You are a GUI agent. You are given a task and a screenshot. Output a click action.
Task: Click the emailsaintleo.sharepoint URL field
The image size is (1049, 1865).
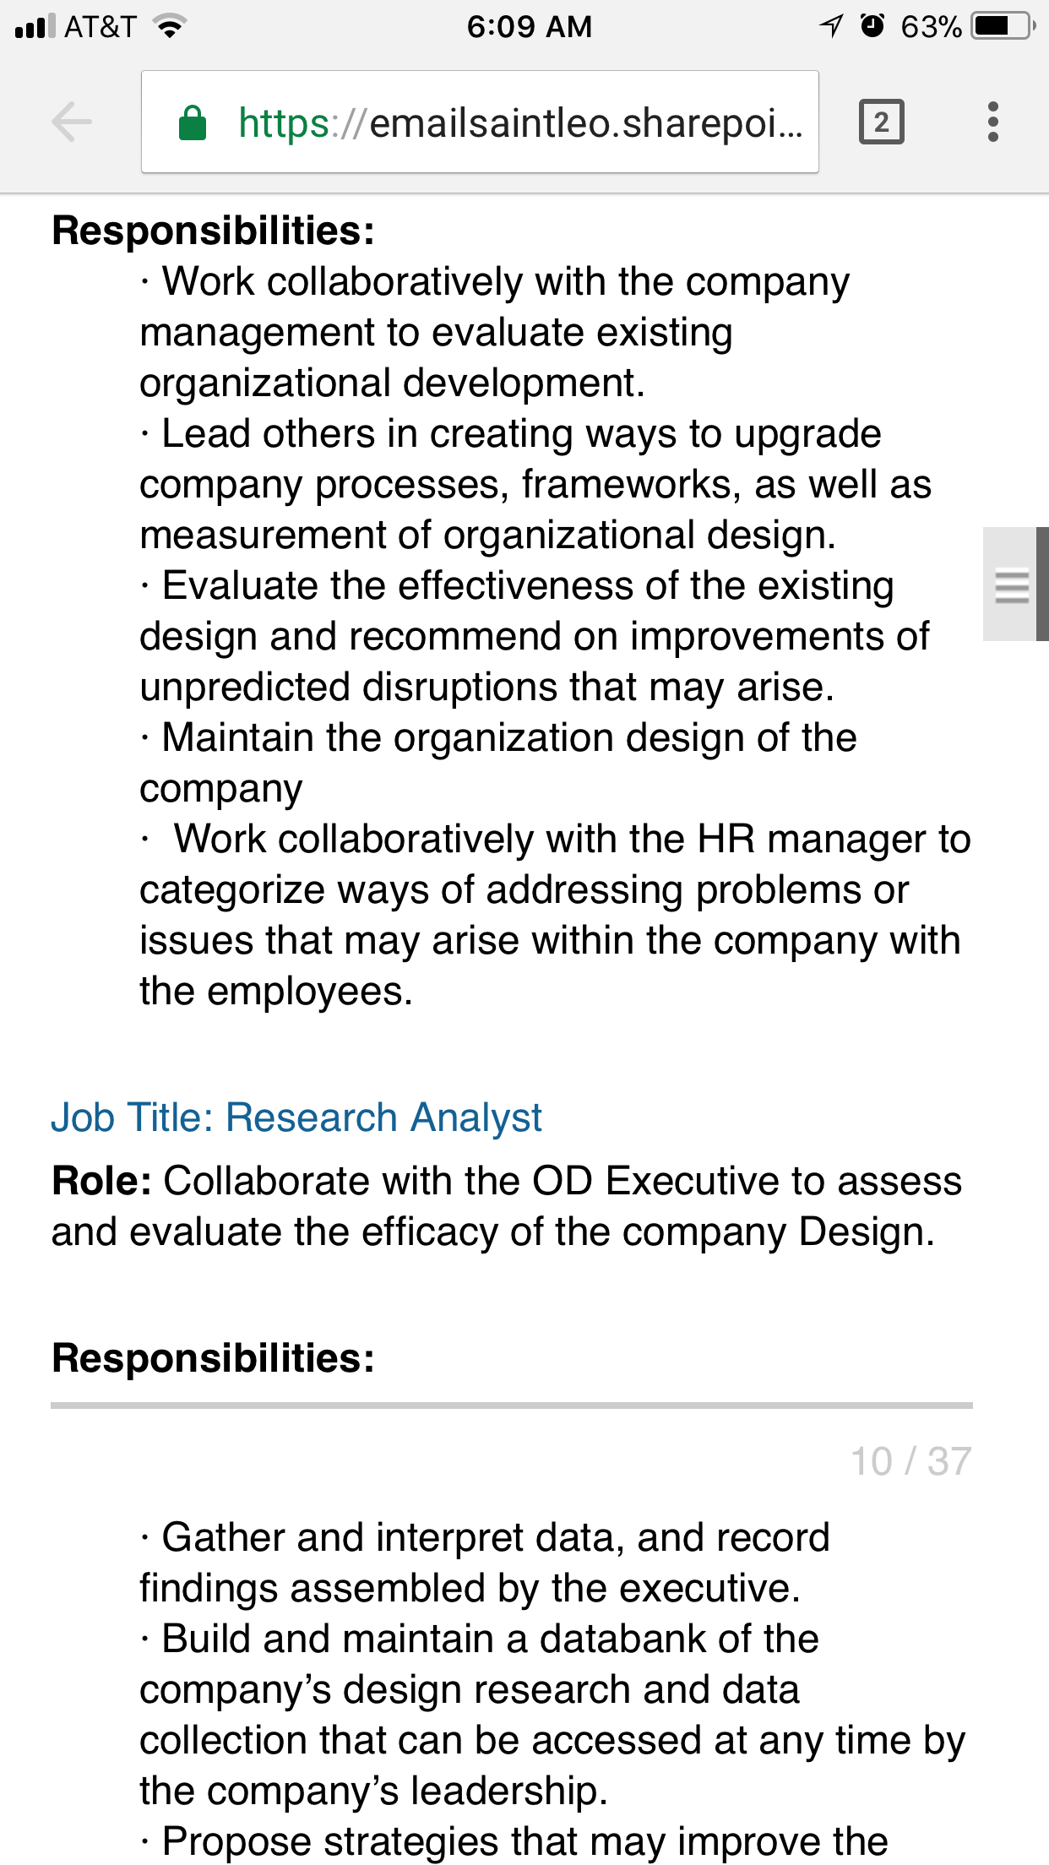coord(480,122)
